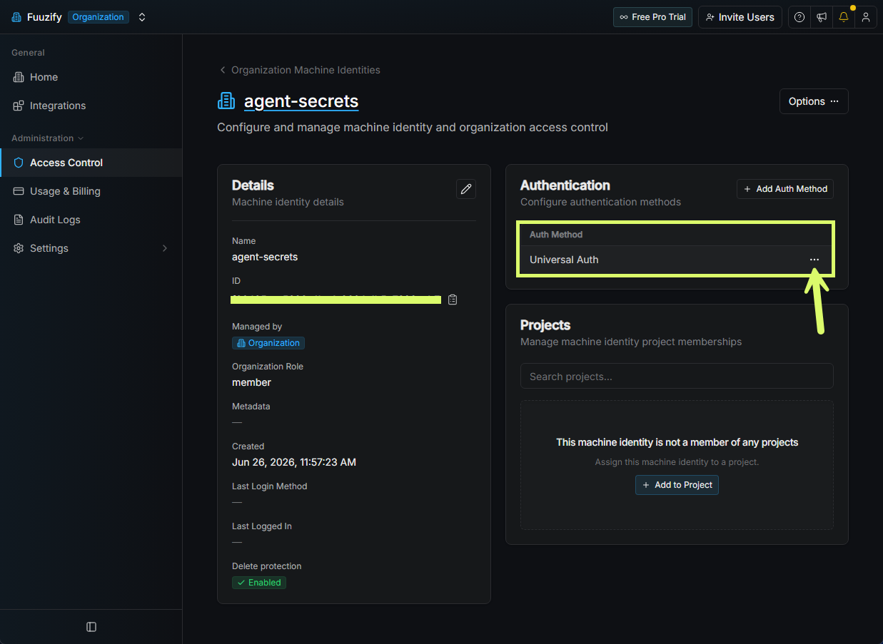The image size is (883, 644).
Task: Click the building icon beside agent-secrets title
Action: pyautogui.click(x=226, y=101)
